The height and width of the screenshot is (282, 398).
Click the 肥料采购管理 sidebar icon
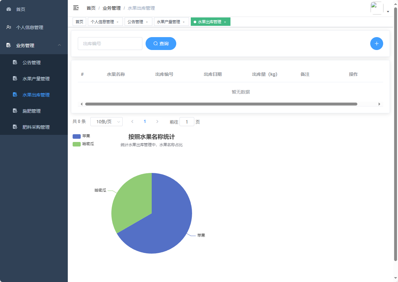coord(15,127)
